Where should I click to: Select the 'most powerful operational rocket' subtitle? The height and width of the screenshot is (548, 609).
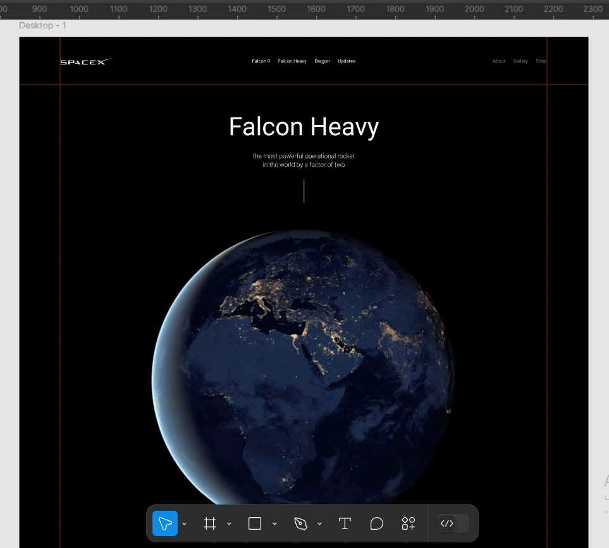304,160
